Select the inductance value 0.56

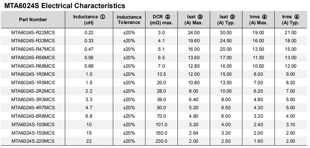pos(89,57)
